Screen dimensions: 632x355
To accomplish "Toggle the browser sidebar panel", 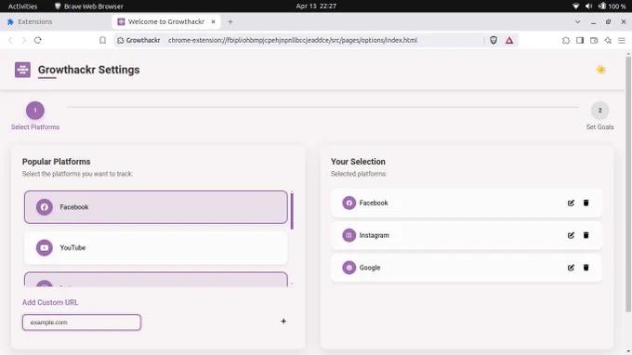I will (580, 40).
